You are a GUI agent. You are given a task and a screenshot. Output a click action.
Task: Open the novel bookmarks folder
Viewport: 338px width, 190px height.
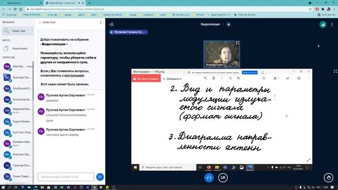click(161, 15)
